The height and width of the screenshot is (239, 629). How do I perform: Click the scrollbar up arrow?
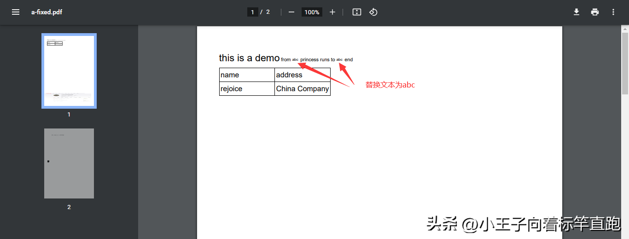click(625, 28)
